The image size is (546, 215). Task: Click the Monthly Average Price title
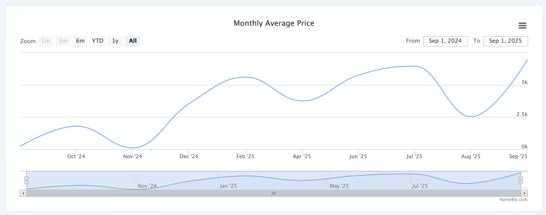click(x=274, y=23)
